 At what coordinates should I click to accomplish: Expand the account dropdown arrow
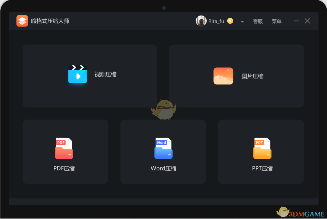(242, 22)
